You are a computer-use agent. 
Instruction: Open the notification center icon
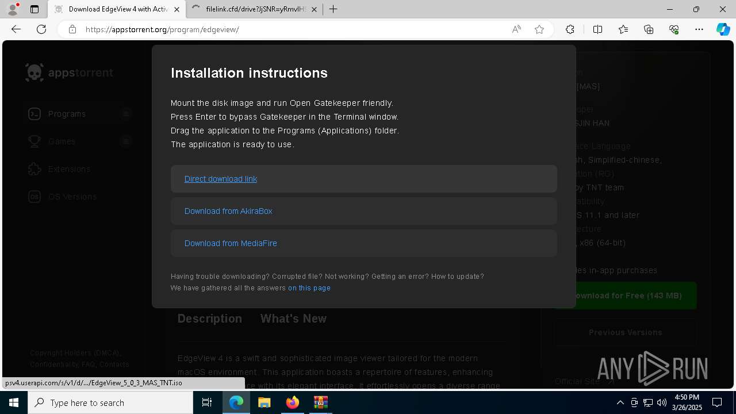717,402
